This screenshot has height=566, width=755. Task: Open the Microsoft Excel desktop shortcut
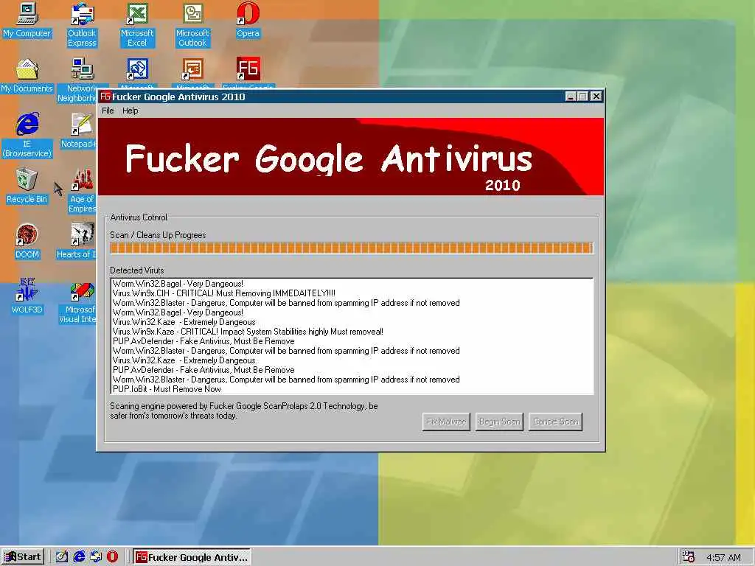[x=137, y=24]
